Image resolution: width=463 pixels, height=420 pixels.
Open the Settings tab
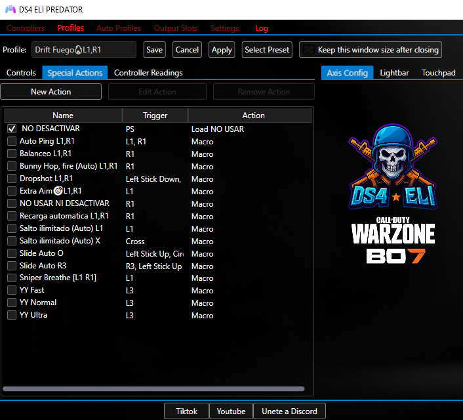224,28
